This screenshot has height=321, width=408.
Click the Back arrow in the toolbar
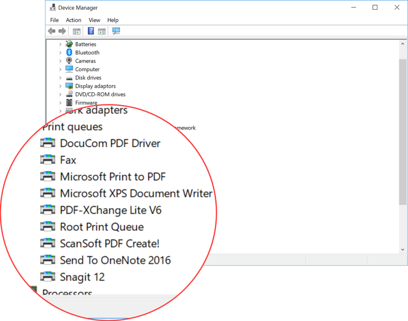point(52,31)
